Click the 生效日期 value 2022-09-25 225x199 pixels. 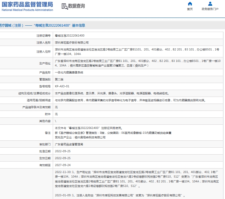(63, 158)
